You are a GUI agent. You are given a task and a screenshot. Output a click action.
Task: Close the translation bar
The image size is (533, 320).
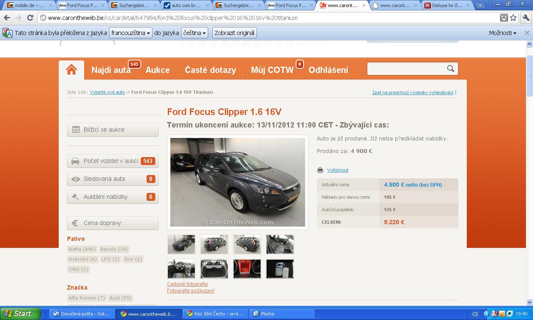pos(527,33)
